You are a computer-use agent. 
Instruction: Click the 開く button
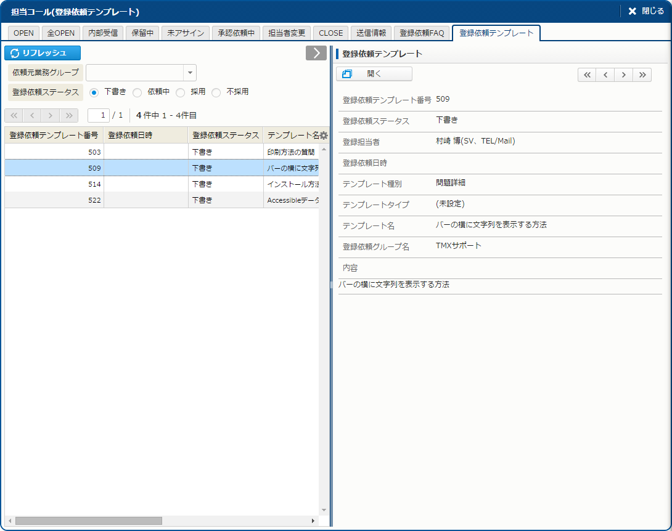374,74
